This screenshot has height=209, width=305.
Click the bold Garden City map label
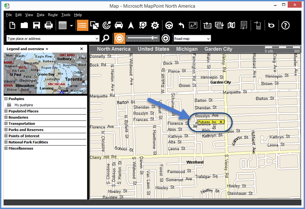(x=220, y=82)
